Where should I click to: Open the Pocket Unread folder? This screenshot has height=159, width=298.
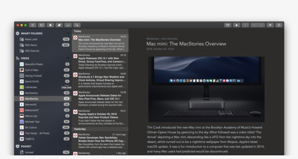[x=43, y=152]
